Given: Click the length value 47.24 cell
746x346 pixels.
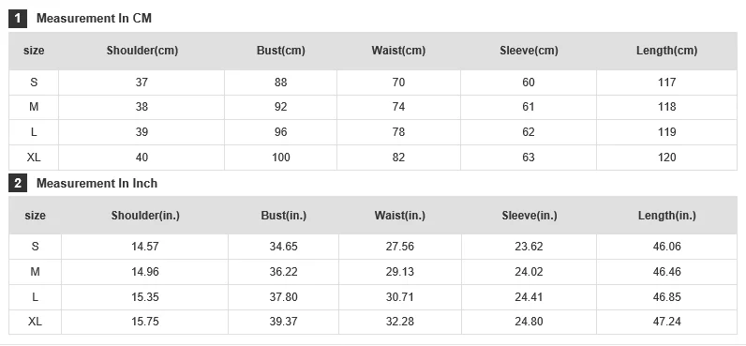Looking at the screenshot, I should coord(666,322).
